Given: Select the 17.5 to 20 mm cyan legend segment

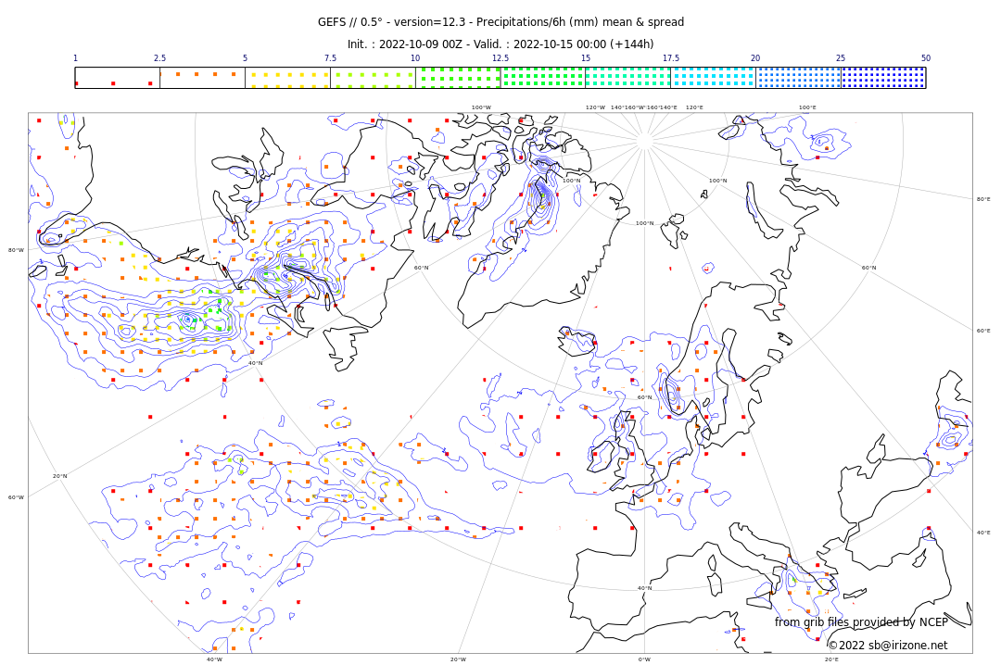Looking at the screenshot, I should pos(713,78).
